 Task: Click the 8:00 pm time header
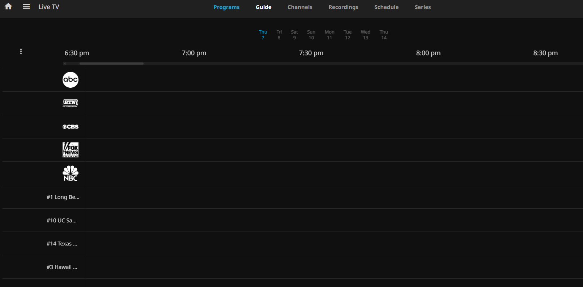428,53
